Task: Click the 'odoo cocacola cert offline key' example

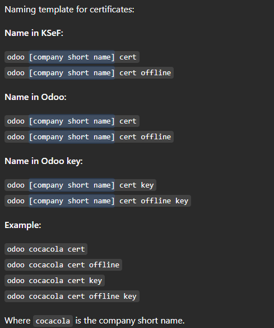Action: point(72,296)
